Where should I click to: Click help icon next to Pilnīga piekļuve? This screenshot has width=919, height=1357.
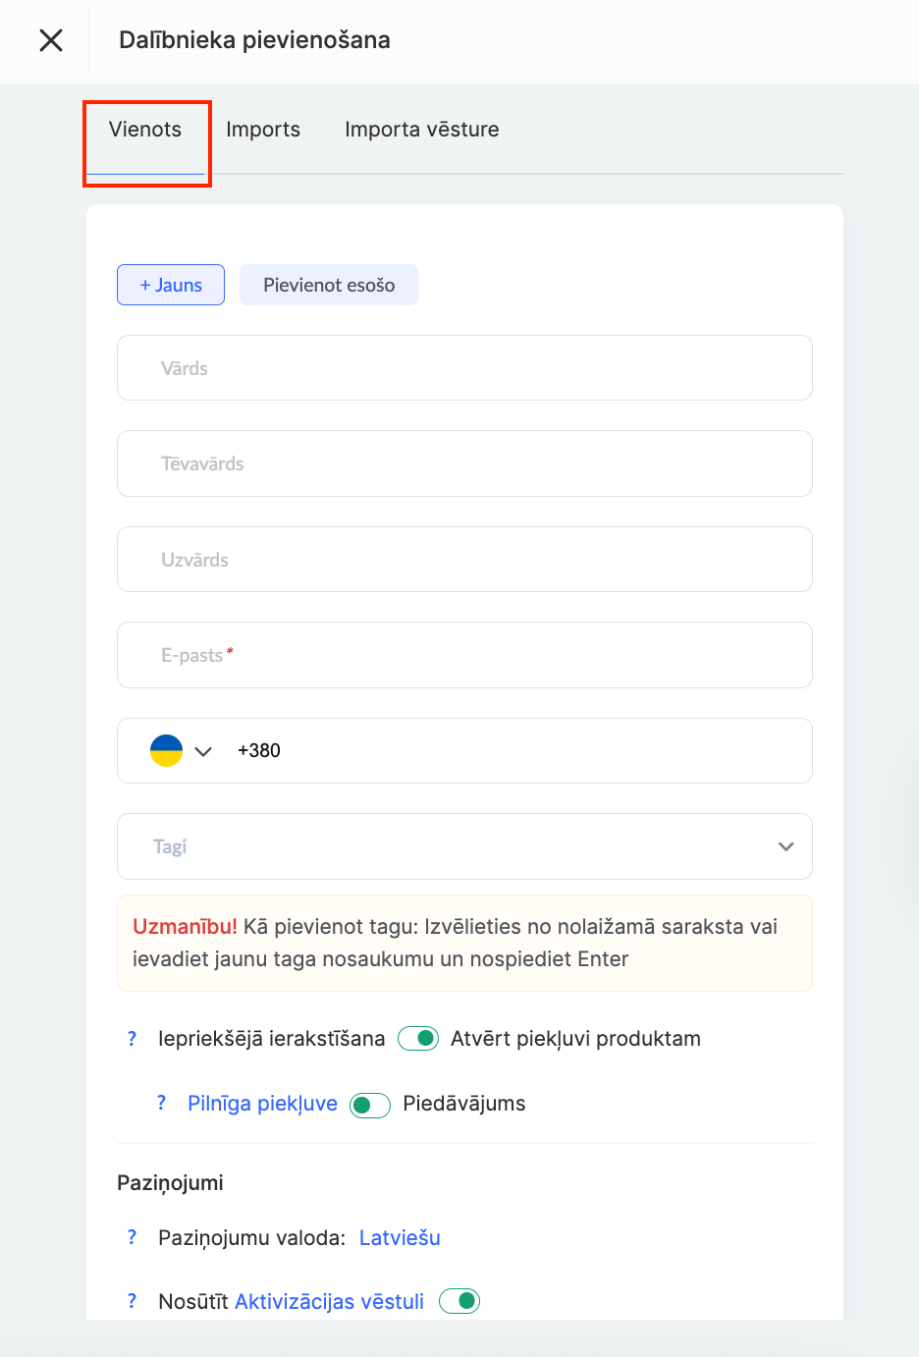(162, 1104)
